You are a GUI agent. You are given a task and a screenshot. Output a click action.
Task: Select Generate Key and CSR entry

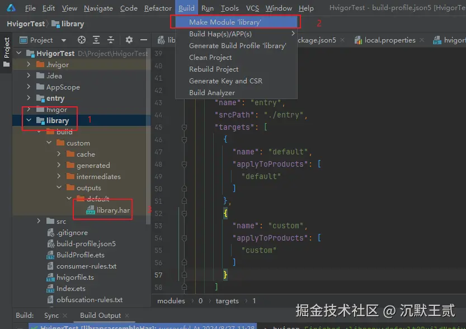[x=236, y=81]
